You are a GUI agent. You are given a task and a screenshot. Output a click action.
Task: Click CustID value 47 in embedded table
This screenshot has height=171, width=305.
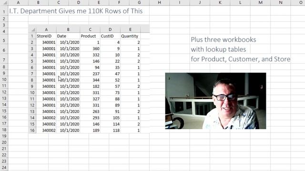pyautogui.click(x=117, y=74)
